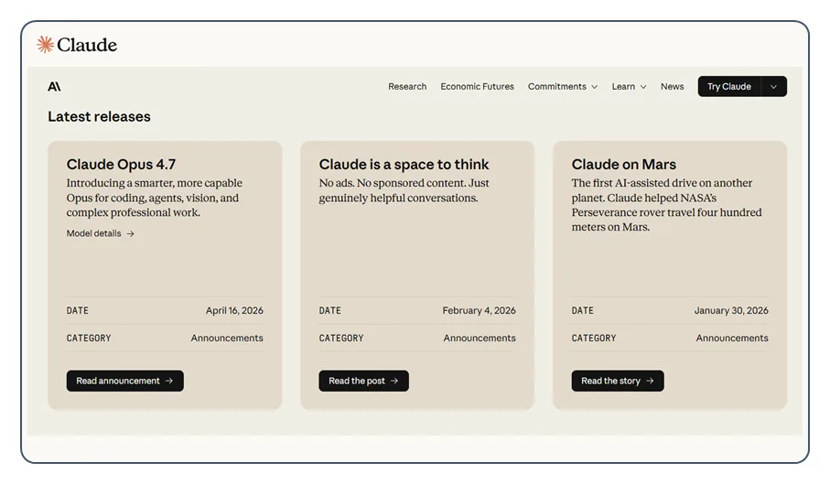Click the Claude on Mars description text
Viewport: 830px width, 484px height.
666,205
